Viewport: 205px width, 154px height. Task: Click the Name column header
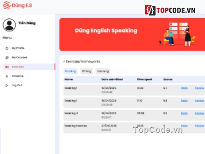click(x=68, y=79)
